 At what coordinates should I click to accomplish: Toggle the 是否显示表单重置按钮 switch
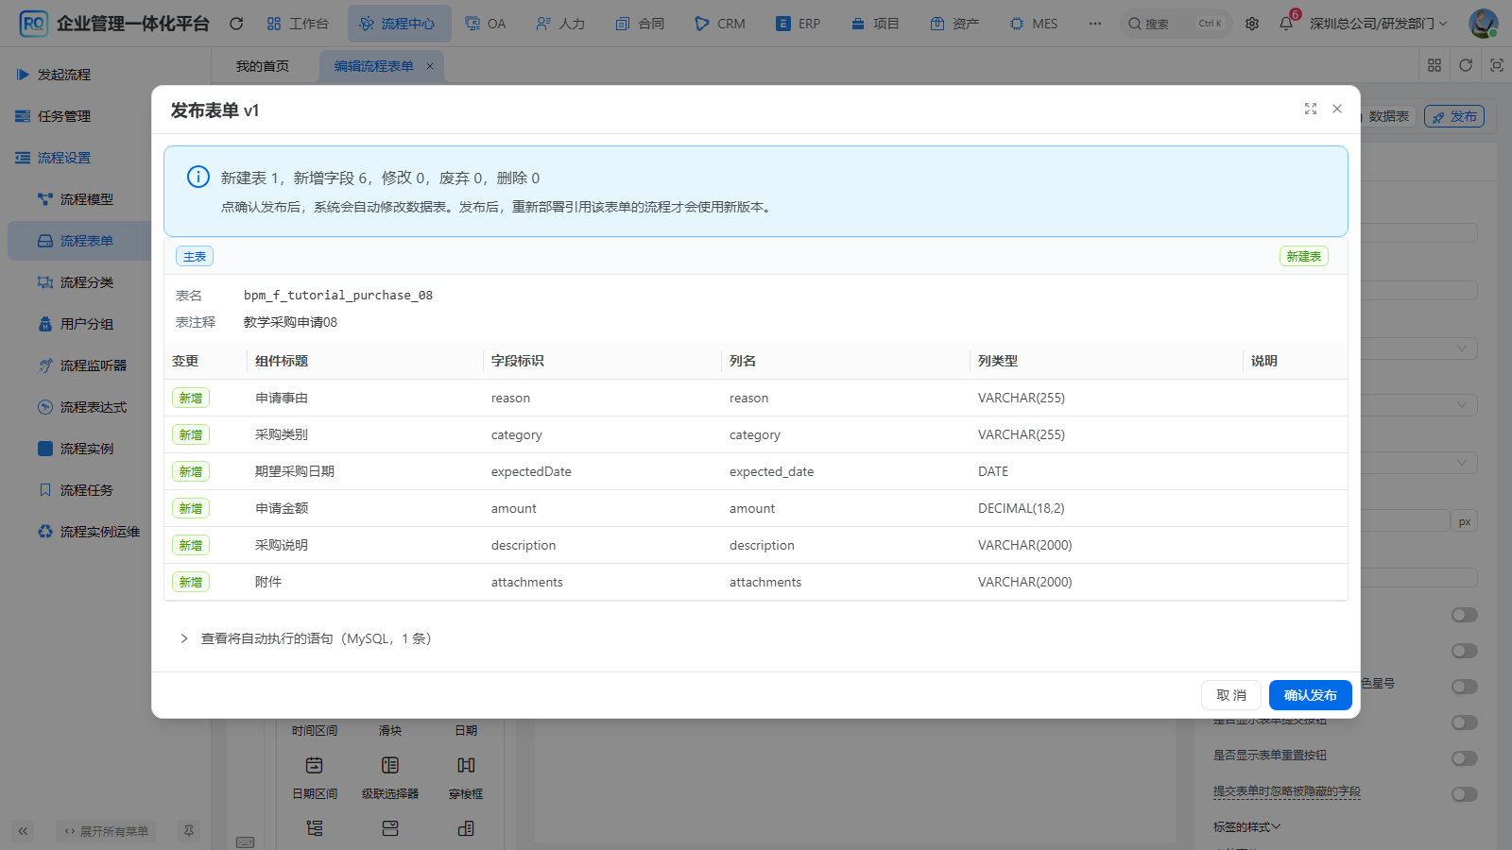(1465, 758)
